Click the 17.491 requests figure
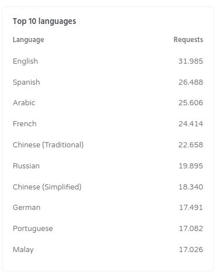 (x=191, y=208)
